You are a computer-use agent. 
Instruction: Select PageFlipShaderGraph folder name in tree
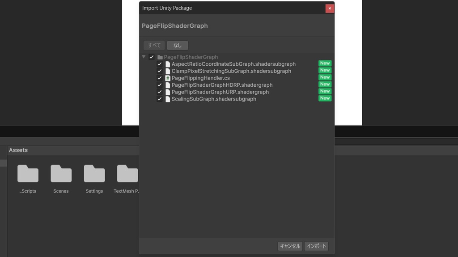pyautogui.click(x=191, y=57)
